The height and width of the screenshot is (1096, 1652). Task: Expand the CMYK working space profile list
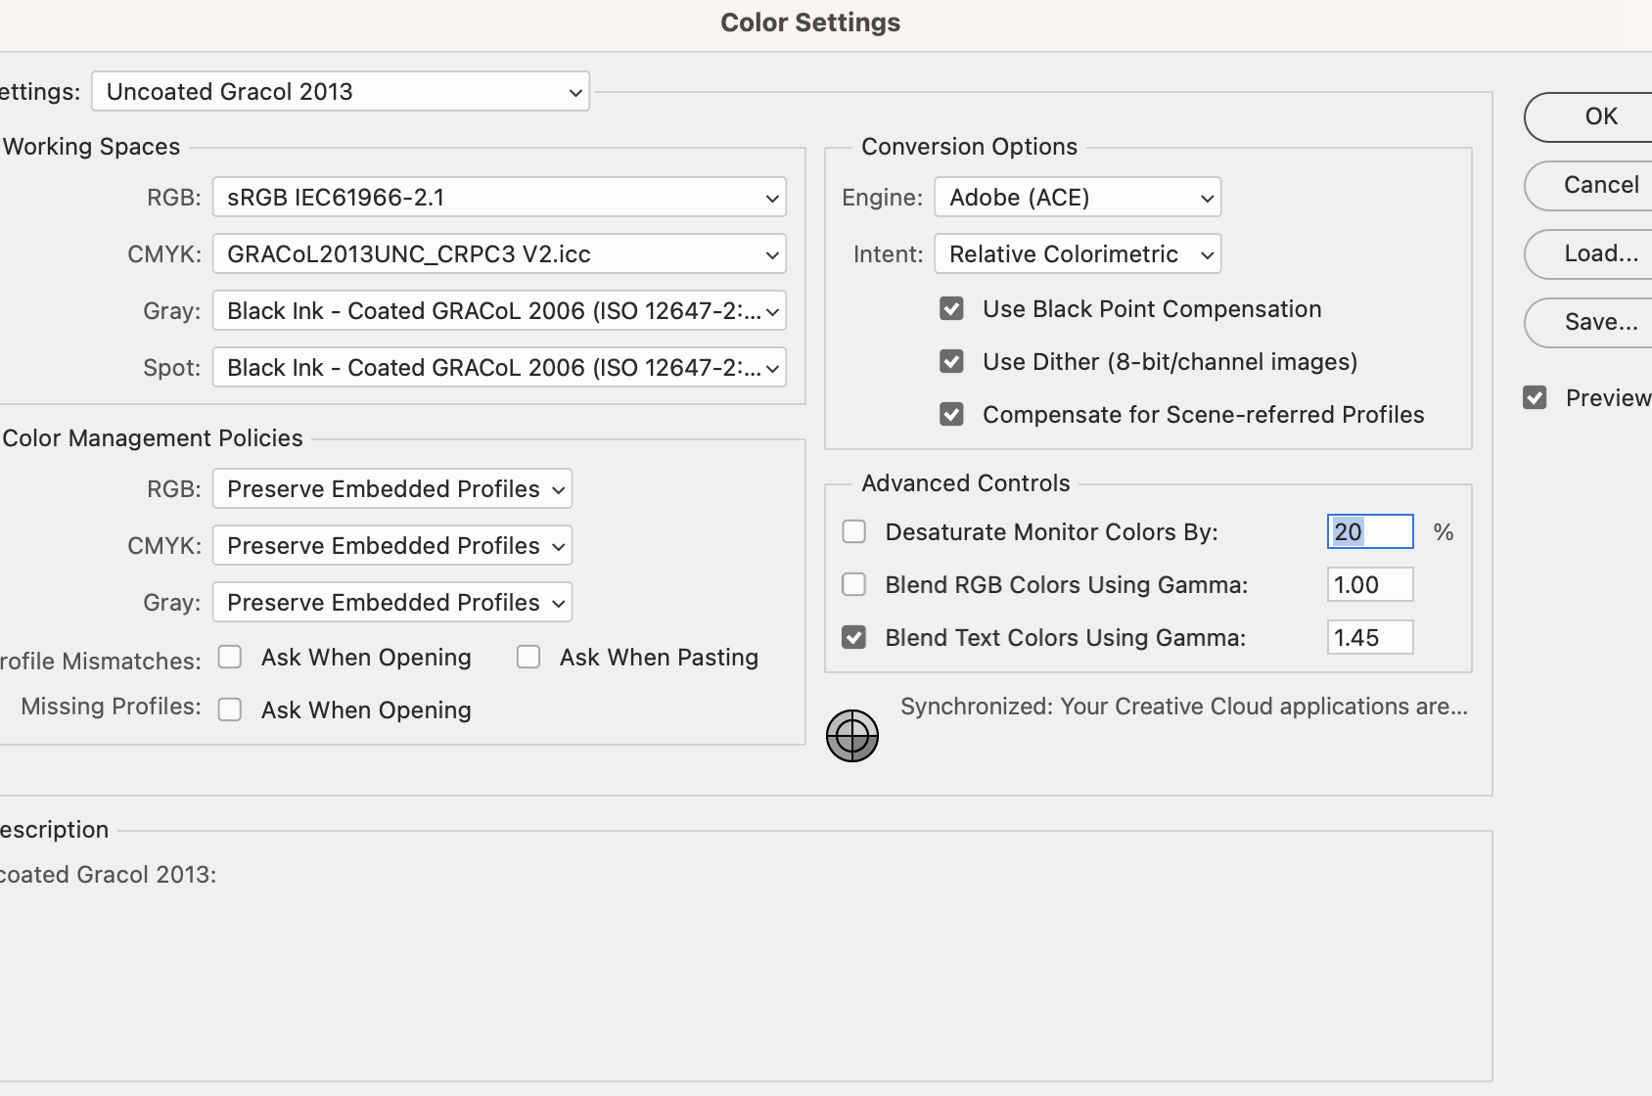(499, 254)
